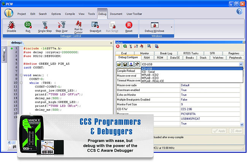
Task: Click the Single Step ribbon icon
Action: coord(45,27)
